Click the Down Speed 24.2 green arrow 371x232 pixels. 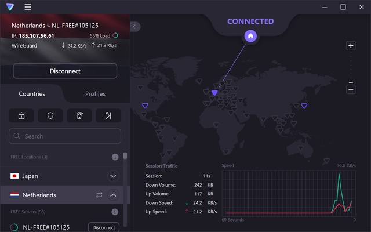187,202
